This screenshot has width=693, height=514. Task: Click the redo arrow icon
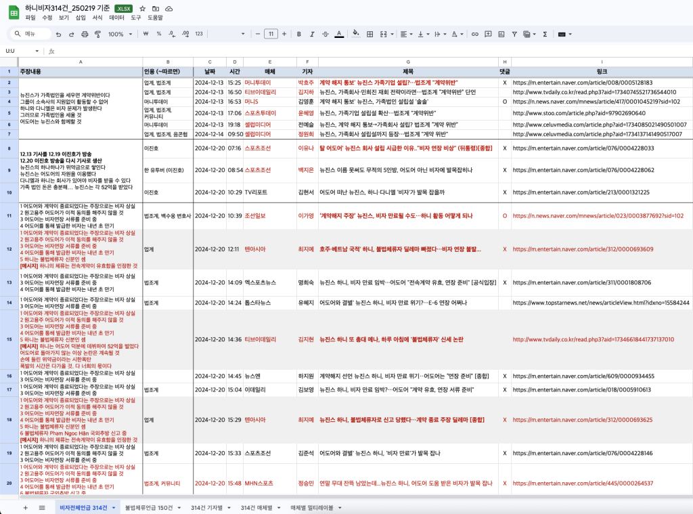[71, 34]
